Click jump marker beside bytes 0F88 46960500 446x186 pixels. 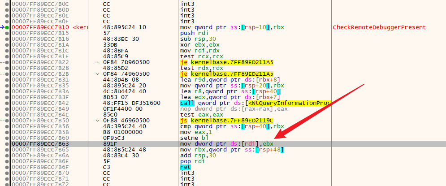98,121
